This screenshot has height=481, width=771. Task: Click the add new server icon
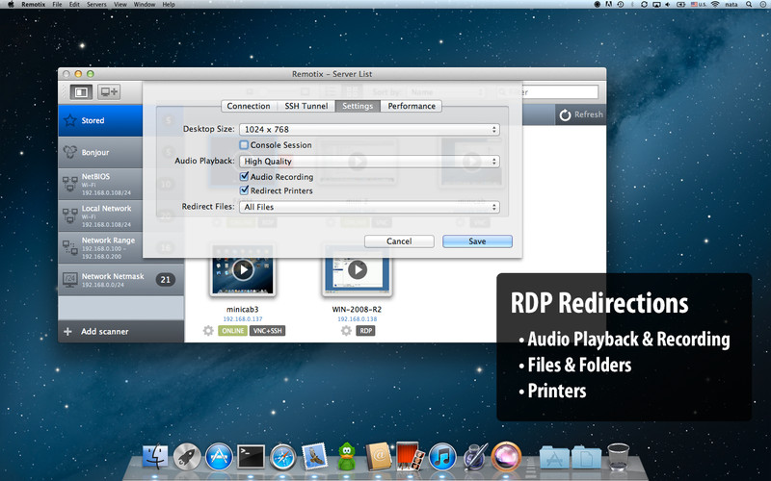coord(109,91)
